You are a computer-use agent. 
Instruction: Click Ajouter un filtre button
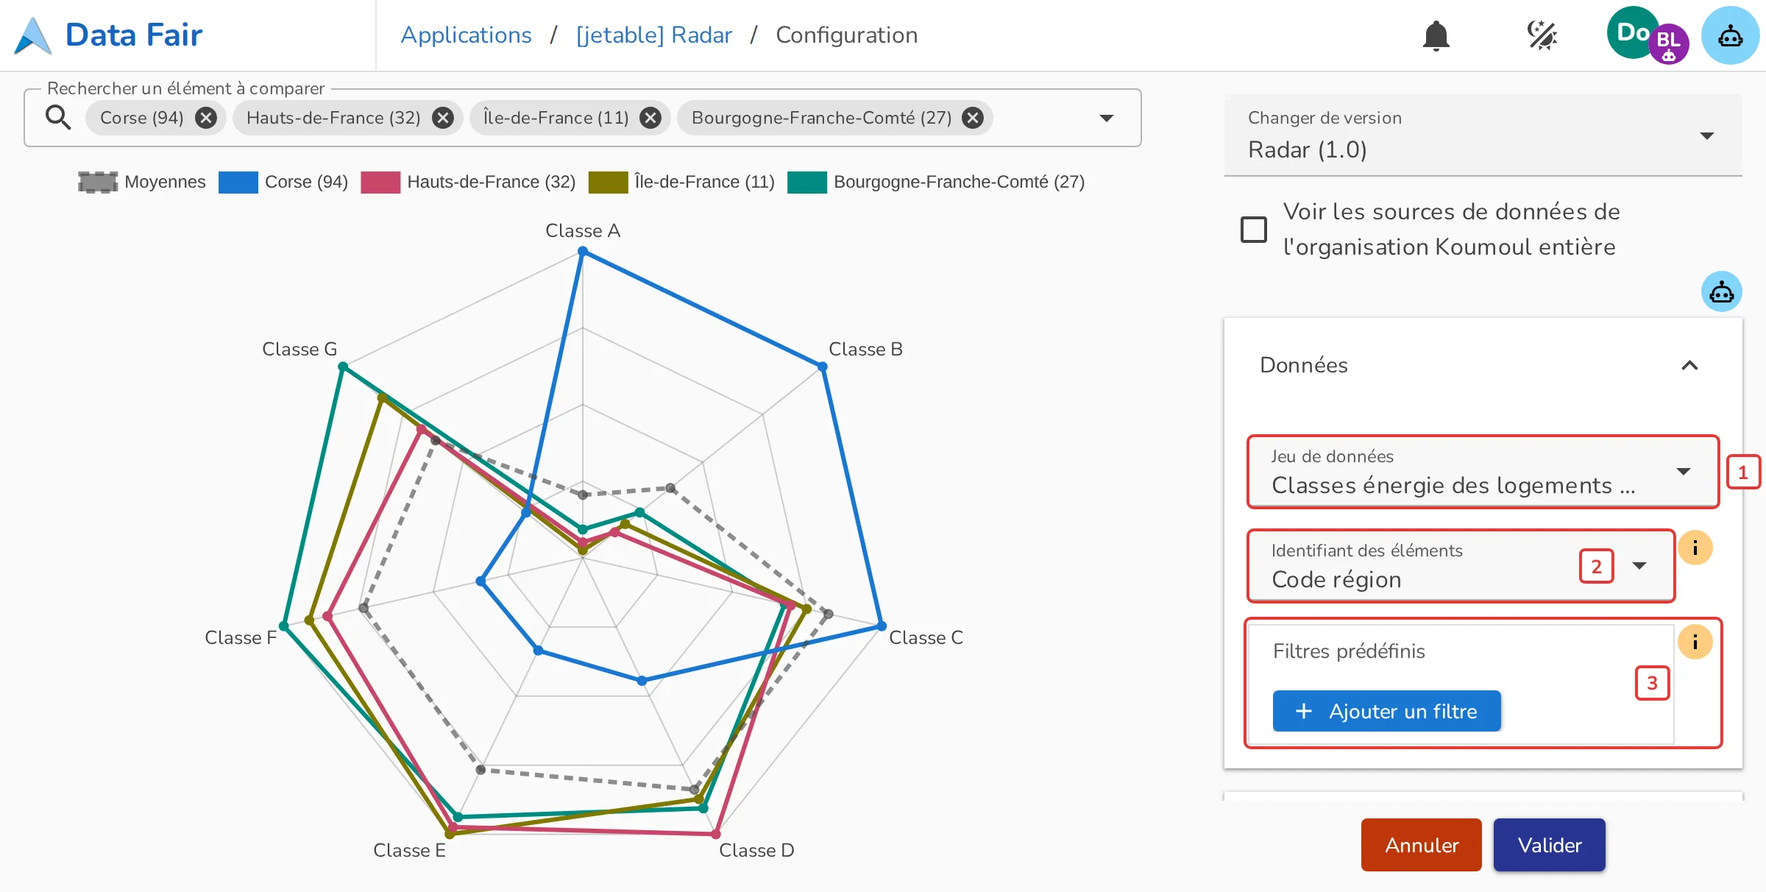click(1386, 711)
